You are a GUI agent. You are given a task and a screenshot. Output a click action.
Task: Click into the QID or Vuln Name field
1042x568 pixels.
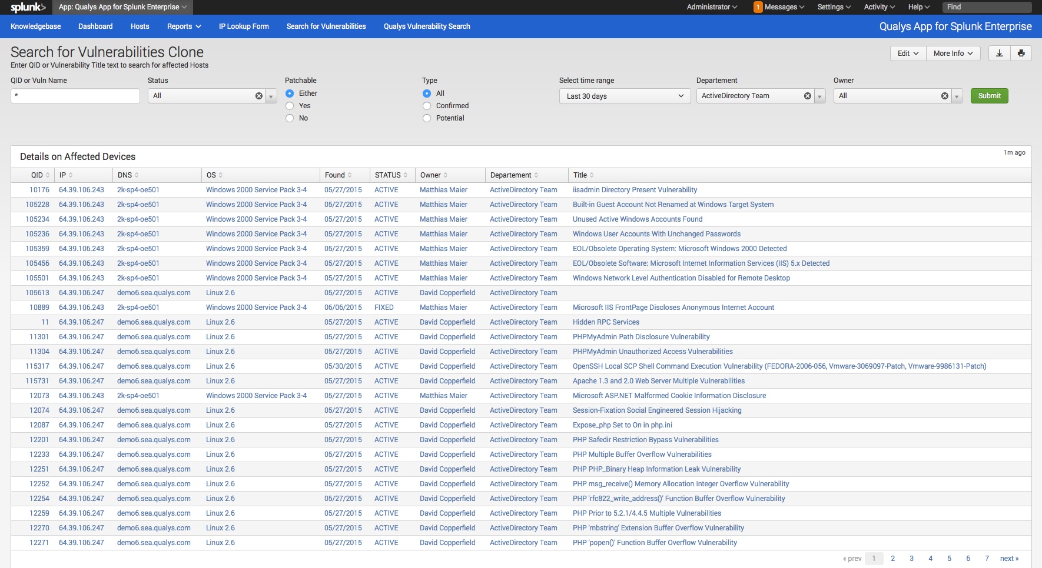point(75,96)
